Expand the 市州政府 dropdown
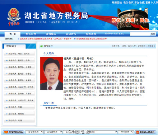Image resolution: width=158 pixels, height=135 pixels. pos(126,132)
